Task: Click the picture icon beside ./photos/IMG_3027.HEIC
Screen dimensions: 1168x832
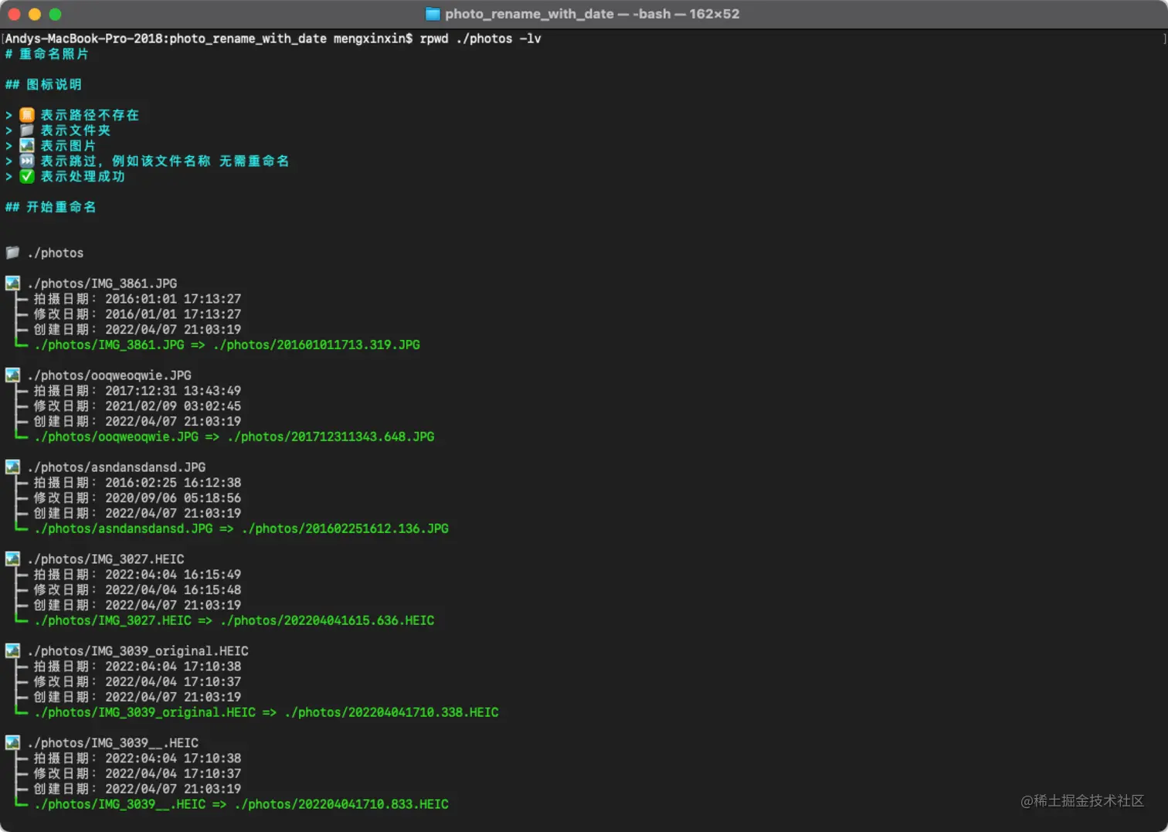Action: (12, 559)
